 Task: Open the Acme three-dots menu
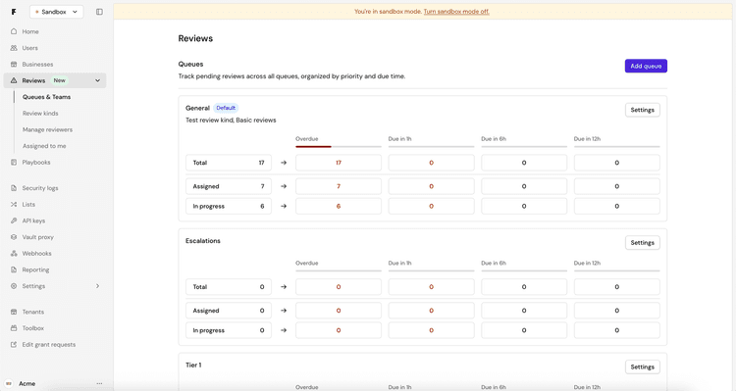click(x=99, y=383)
